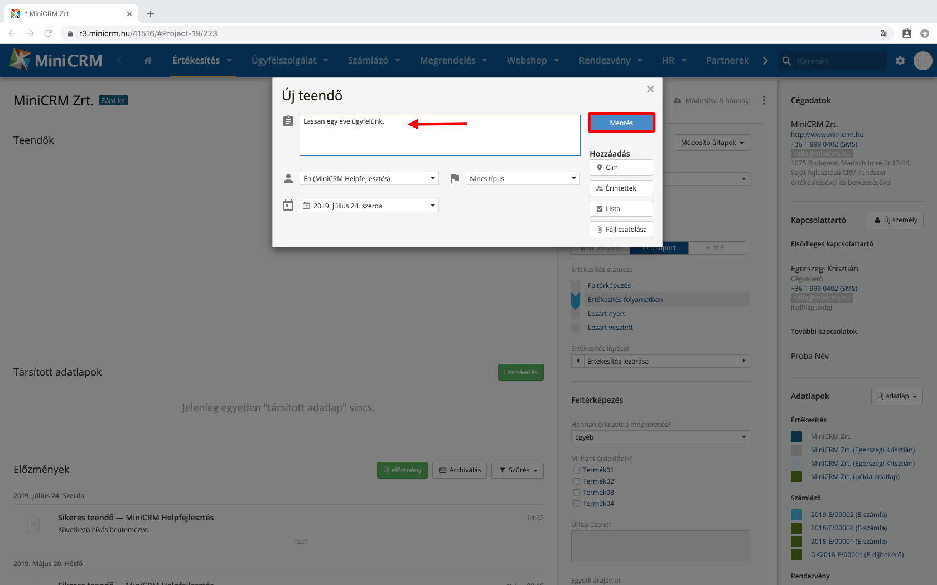Click Fájl csatolása button
Viewport: 937px width, 585px height.
pyautogui.click(x=621, y=230)
